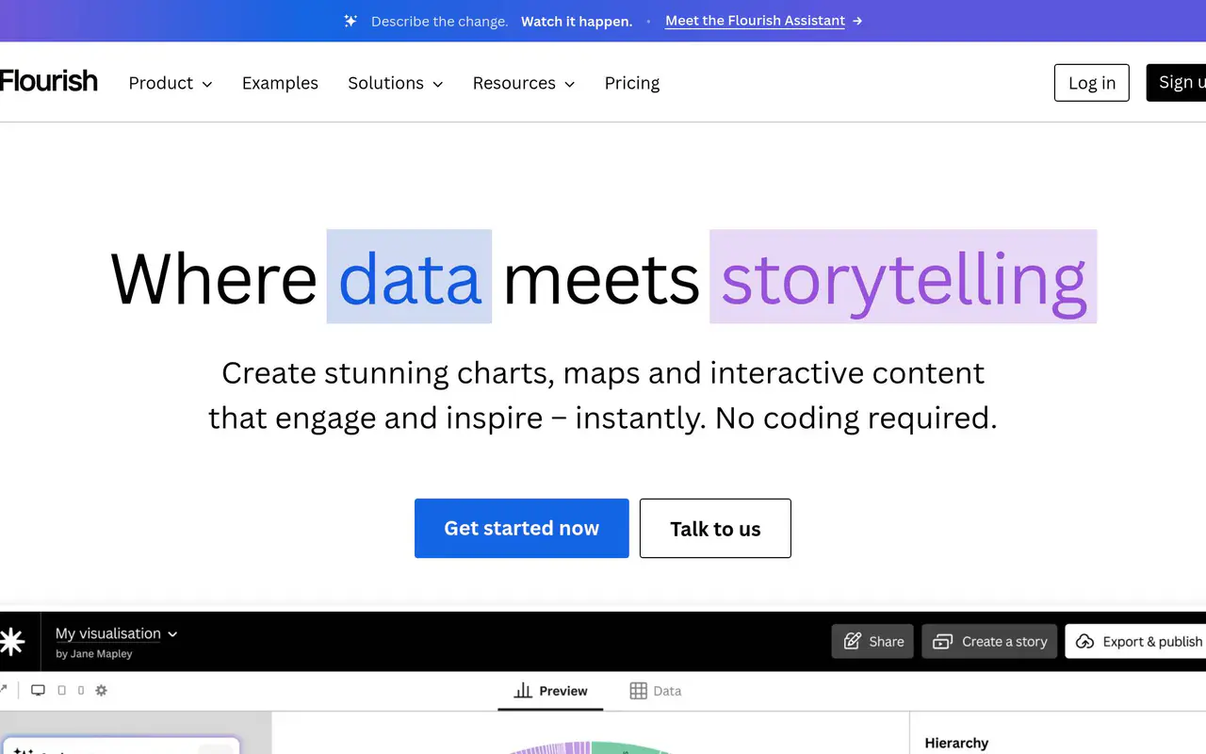Open the Product dropdown menu
The image size is (1206, 754).
tap(171, 83)
